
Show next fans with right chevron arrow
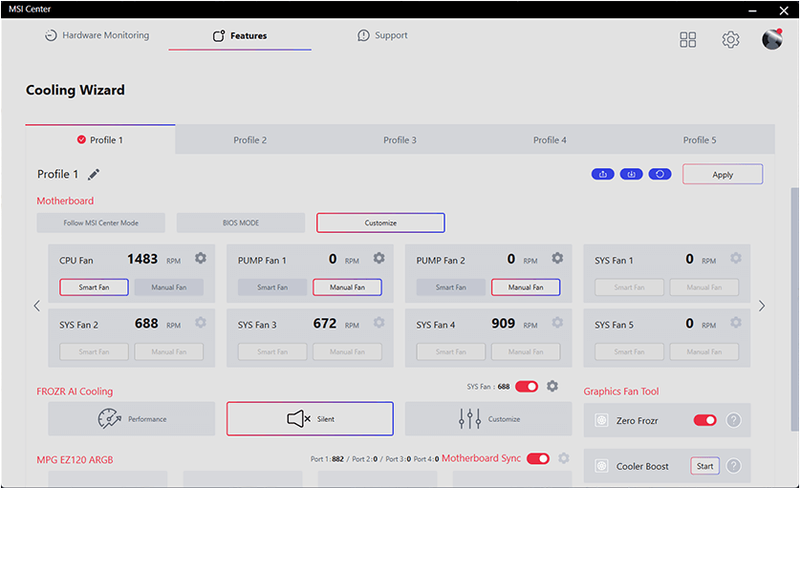(762, 307)
